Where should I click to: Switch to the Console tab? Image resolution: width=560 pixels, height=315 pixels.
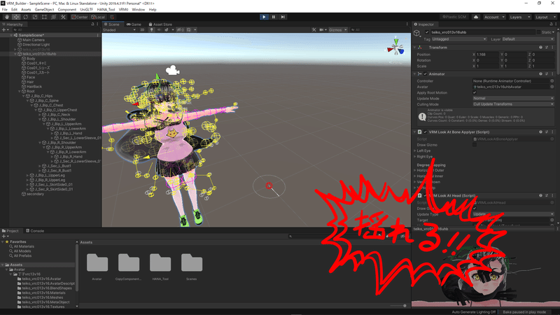click(35, 231)
